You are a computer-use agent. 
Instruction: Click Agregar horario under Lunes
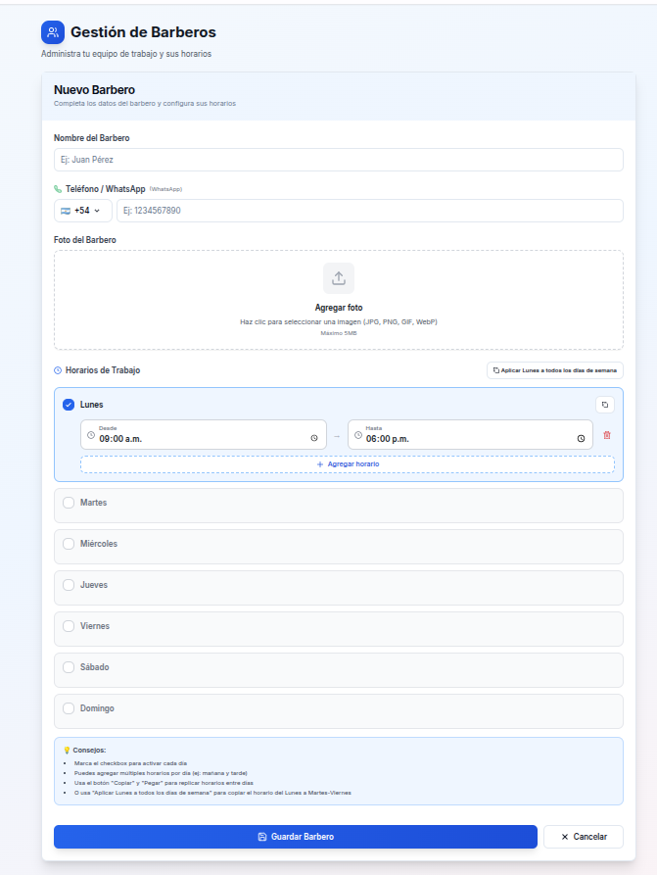click(348, 464)
